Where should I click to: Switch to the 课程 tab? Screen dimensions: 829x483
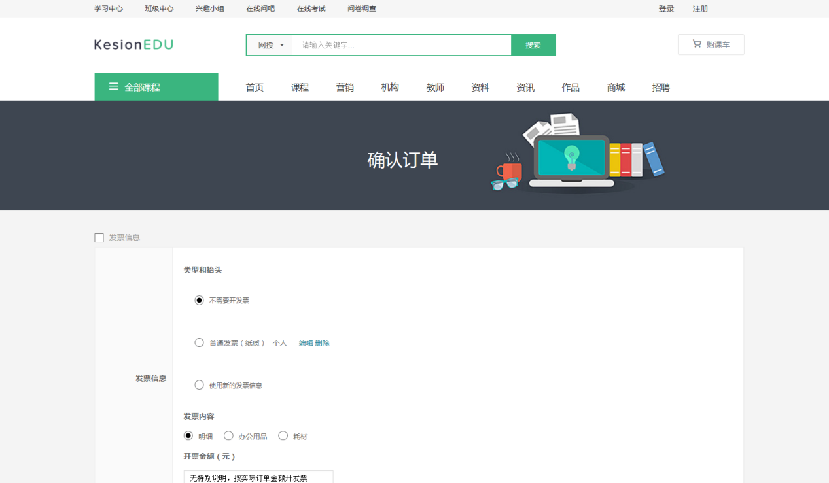click(300, 86)
